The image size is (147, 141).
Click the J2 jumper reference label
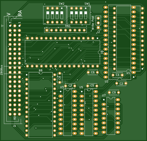point(98,32)
